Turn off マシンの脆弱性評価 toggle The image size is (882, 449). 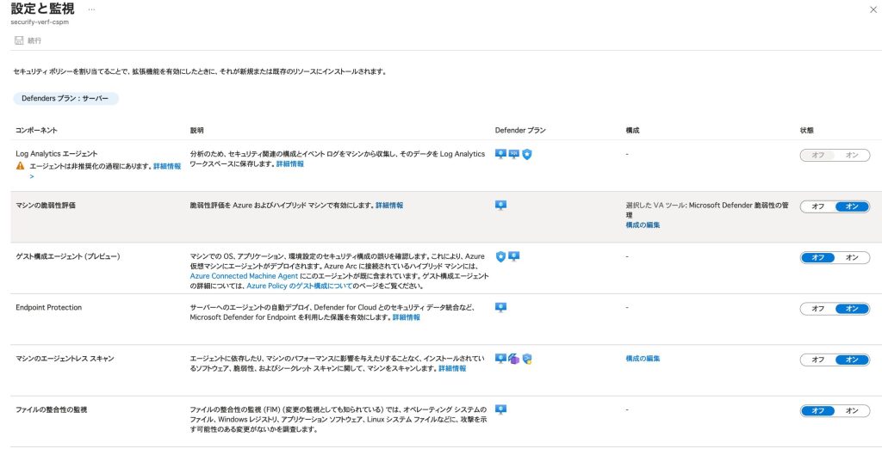(x=817, y=206)
